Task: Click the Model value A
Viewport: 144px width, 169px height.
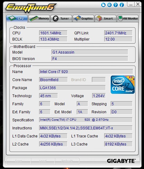Action: 82,104
